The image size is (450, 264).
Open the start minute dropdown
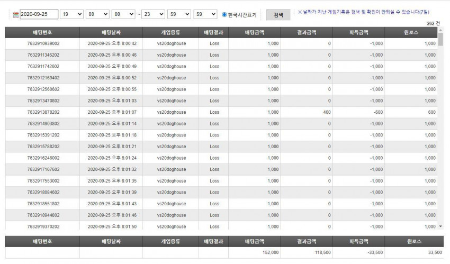pyautogui.click(x=97, y=14)
